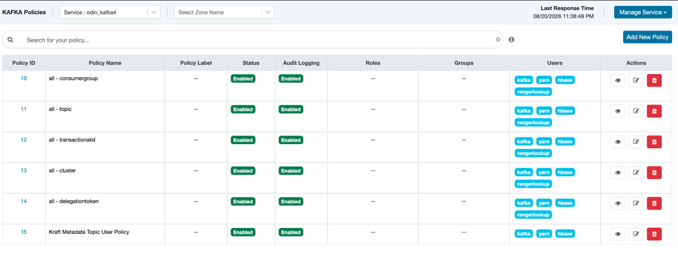Image resolution: width=678 pixels, height=257 pixels.
Task: Click Status Enabled badge for Kraft Metadata policy
Action: pos(243,232)
